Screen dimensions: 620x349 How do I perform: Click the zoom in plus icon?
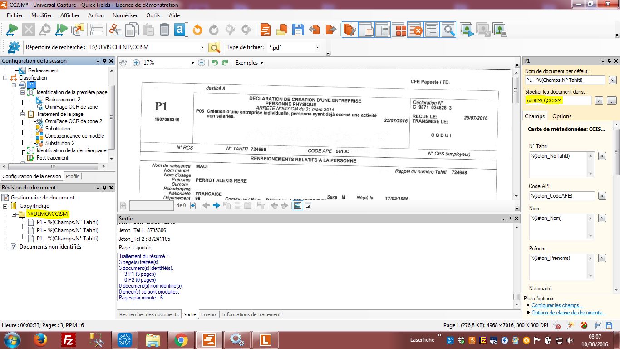[136, 63]
